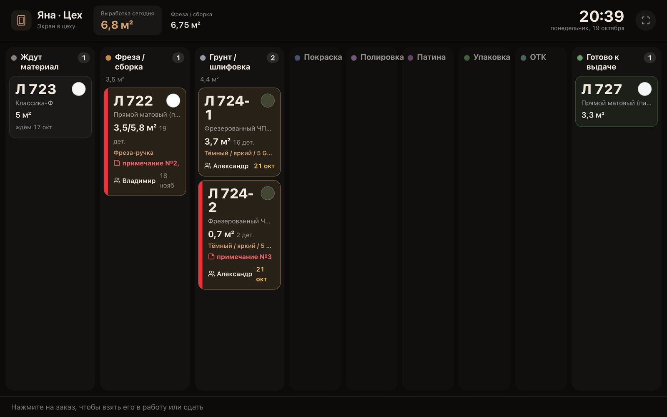Click the Классика-Ф text on Л 723

pyautogui.click(x=34, y=103)
